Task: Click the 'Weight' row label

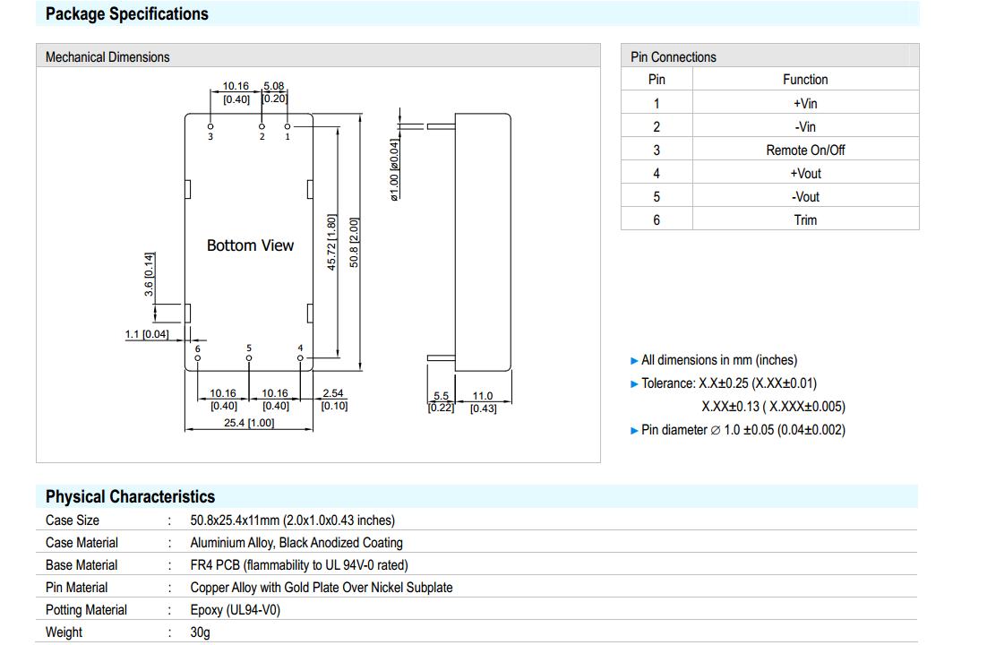Action: coord(64,632)
